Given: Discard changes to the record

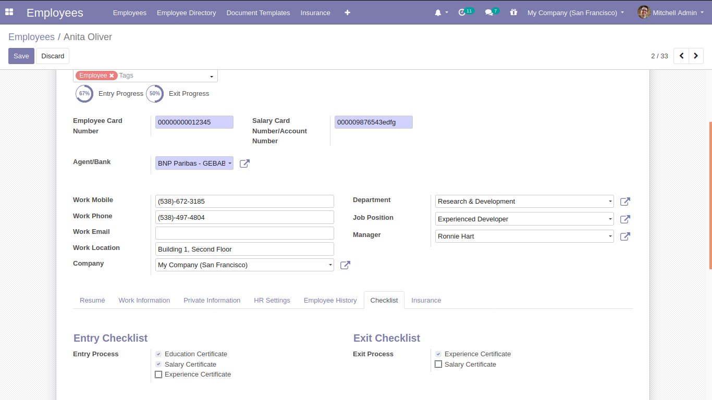Looking at the screenshot, I should [x=53, y=56].
